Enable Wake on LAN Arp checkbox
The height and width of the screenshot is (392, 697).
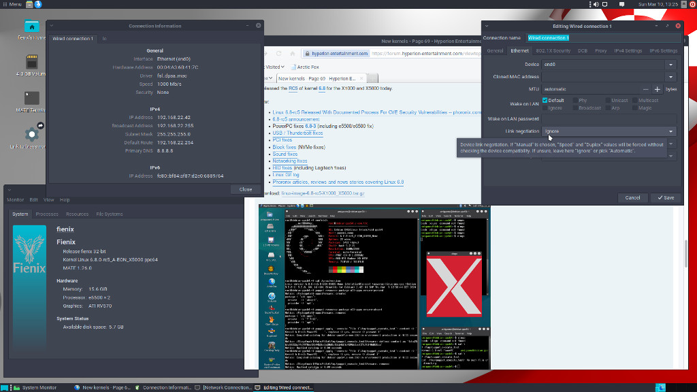(x=608, y=108)
